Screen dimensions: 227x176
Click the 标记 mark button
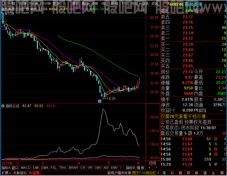(134, 3)
